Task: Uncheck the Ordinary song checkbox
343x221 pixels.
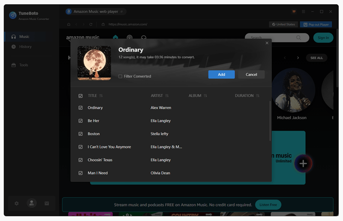Action: pos(81,108)
